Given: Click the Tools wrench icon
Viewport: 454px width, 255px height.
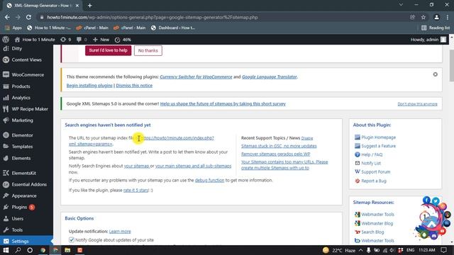Looking at the screenshot, I should coord(6,229).
